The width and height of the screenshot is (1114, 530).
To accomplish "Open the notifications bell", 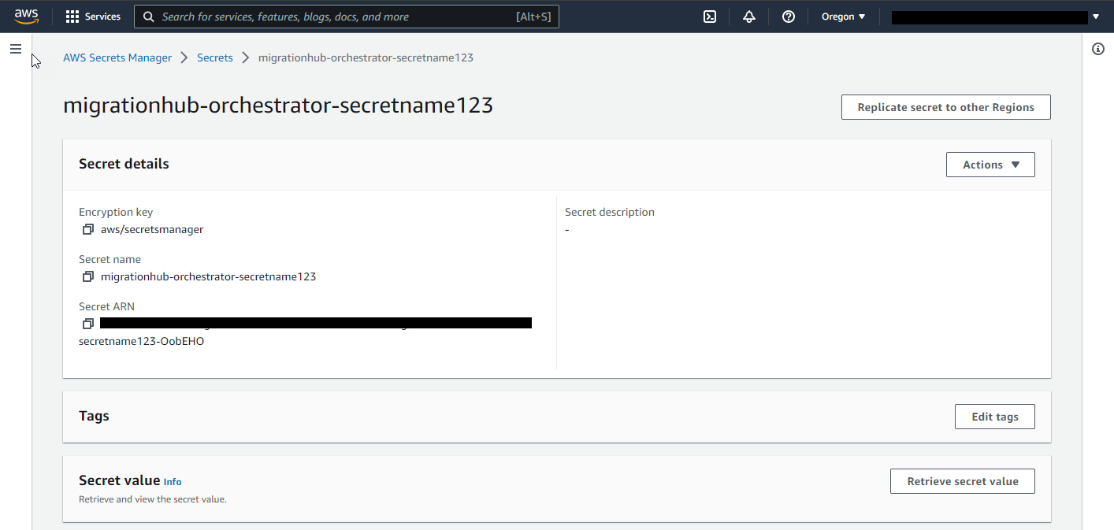I will (x=749, y=17).
